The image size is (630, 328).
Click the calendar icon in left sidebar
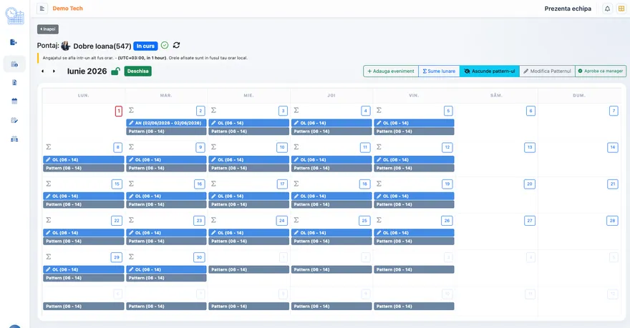point(14,101)
